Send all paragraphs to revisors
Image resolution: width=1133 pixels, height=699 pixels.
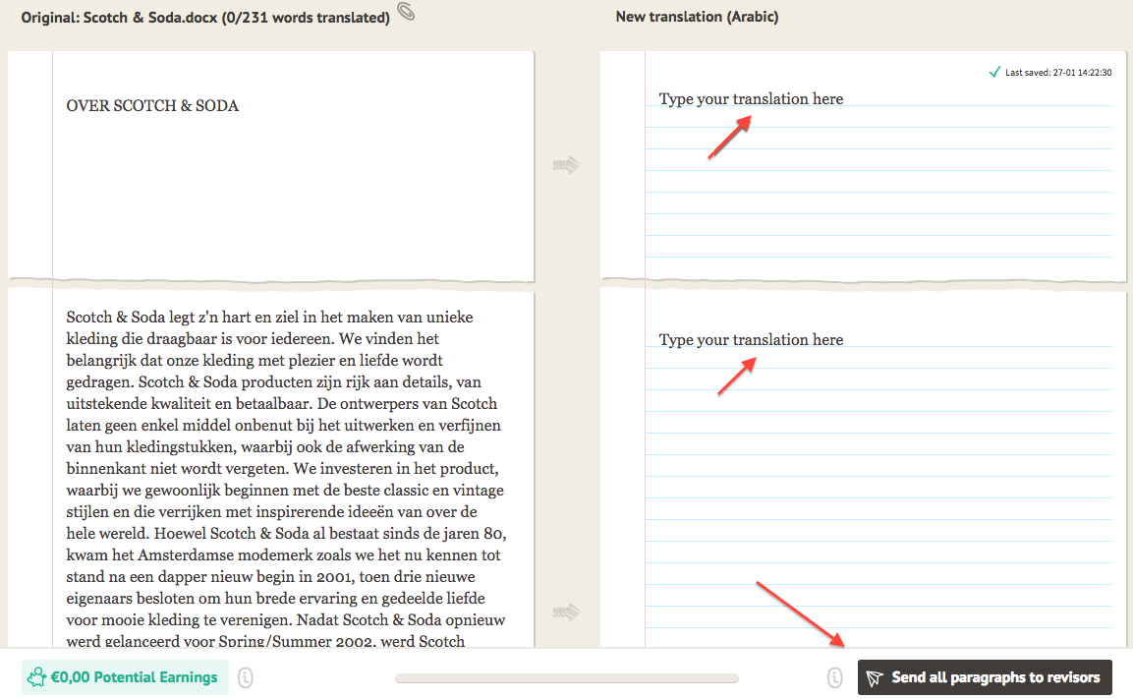985,677
